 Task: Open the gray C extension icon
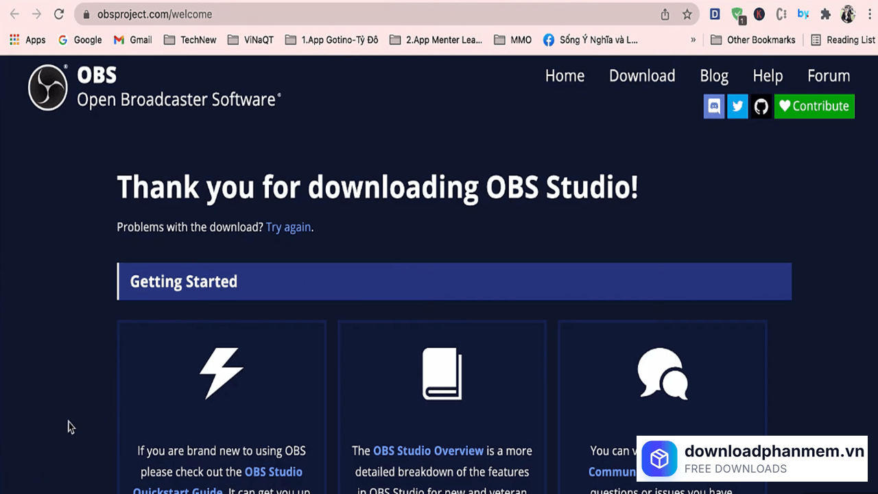point(781,14)
